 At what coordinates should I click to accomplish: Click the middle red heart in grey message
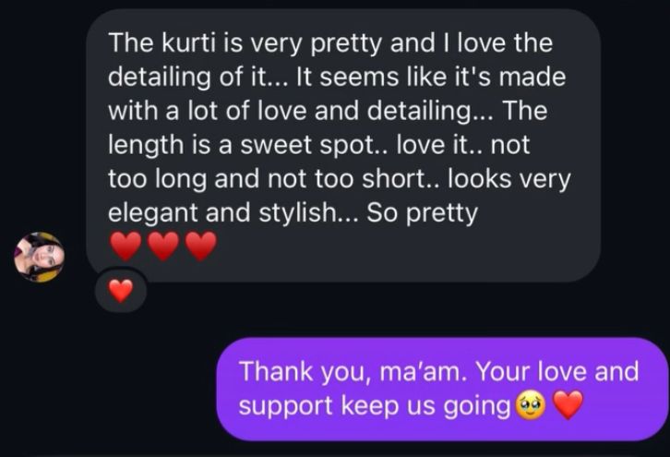tap(163, 247)
